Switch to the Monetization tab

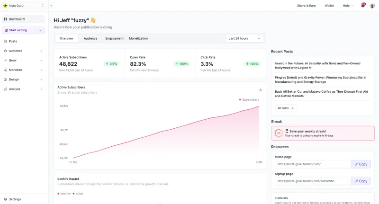(x=138, y=38)
